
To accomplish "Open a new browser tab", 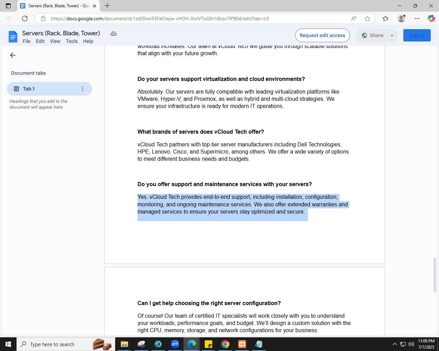I will coord(107,6).
